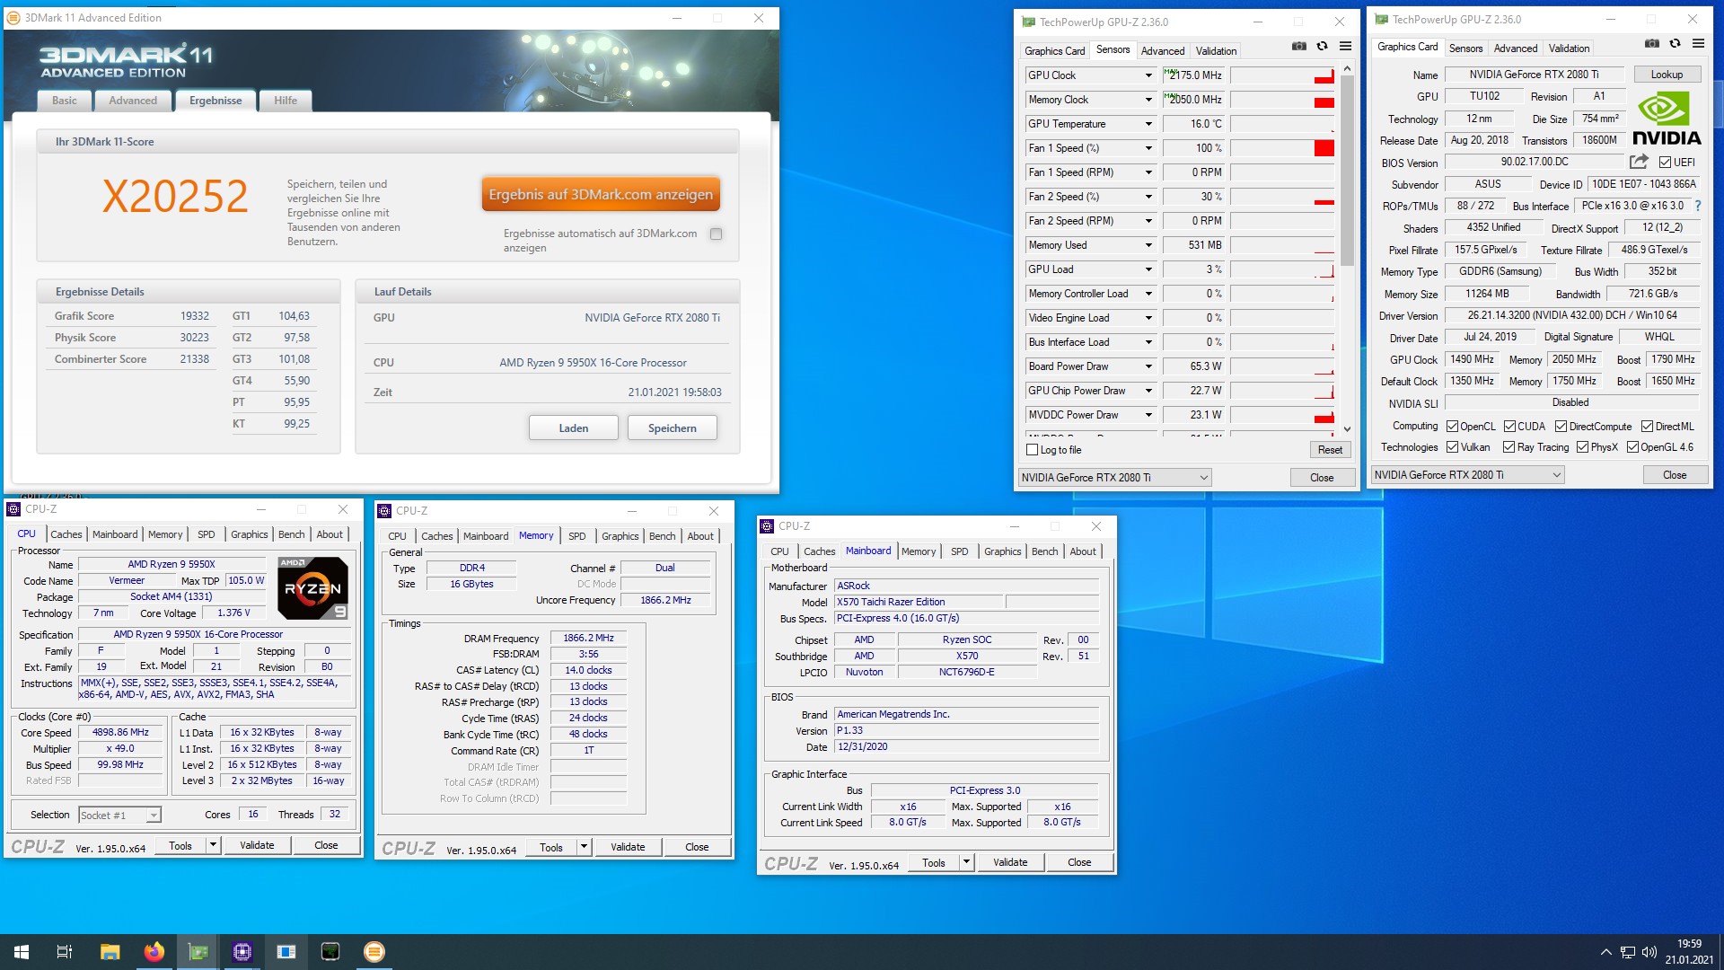Click the refresh icon in GPU-Z Sensors window

point(1322,46)
